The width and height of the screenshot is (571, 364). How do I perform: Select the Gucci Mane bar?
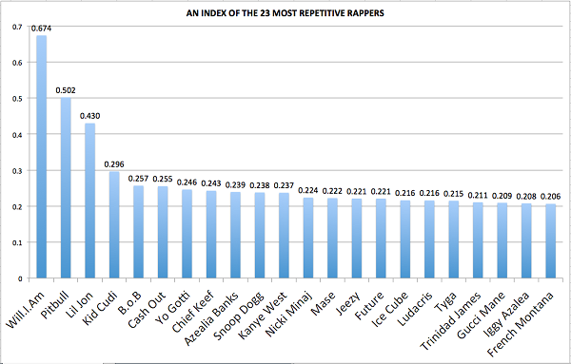coord(502,240)
